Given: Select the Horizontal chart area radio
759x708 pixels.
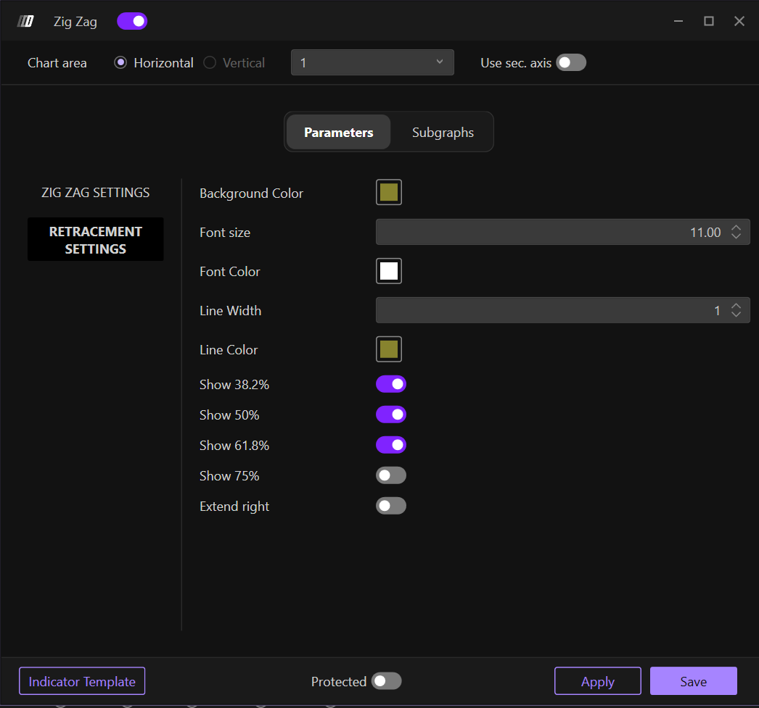Looking at the screenshot, I should coord(120,63).
